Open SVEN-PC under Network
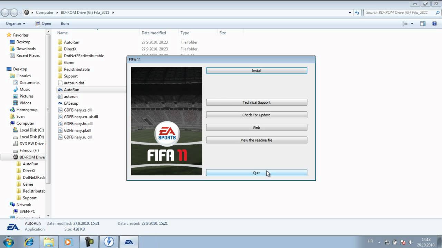The height and width of the screenshot is (248, 442). pos(27,211)
